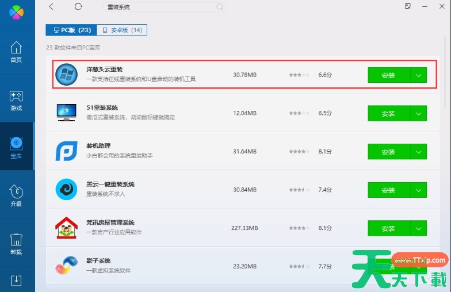
Task: Go to the 游戏 games section
Action: tap(16, 100)
